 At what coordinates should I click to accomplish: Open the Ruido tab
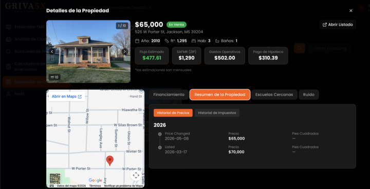coord(309,94)
